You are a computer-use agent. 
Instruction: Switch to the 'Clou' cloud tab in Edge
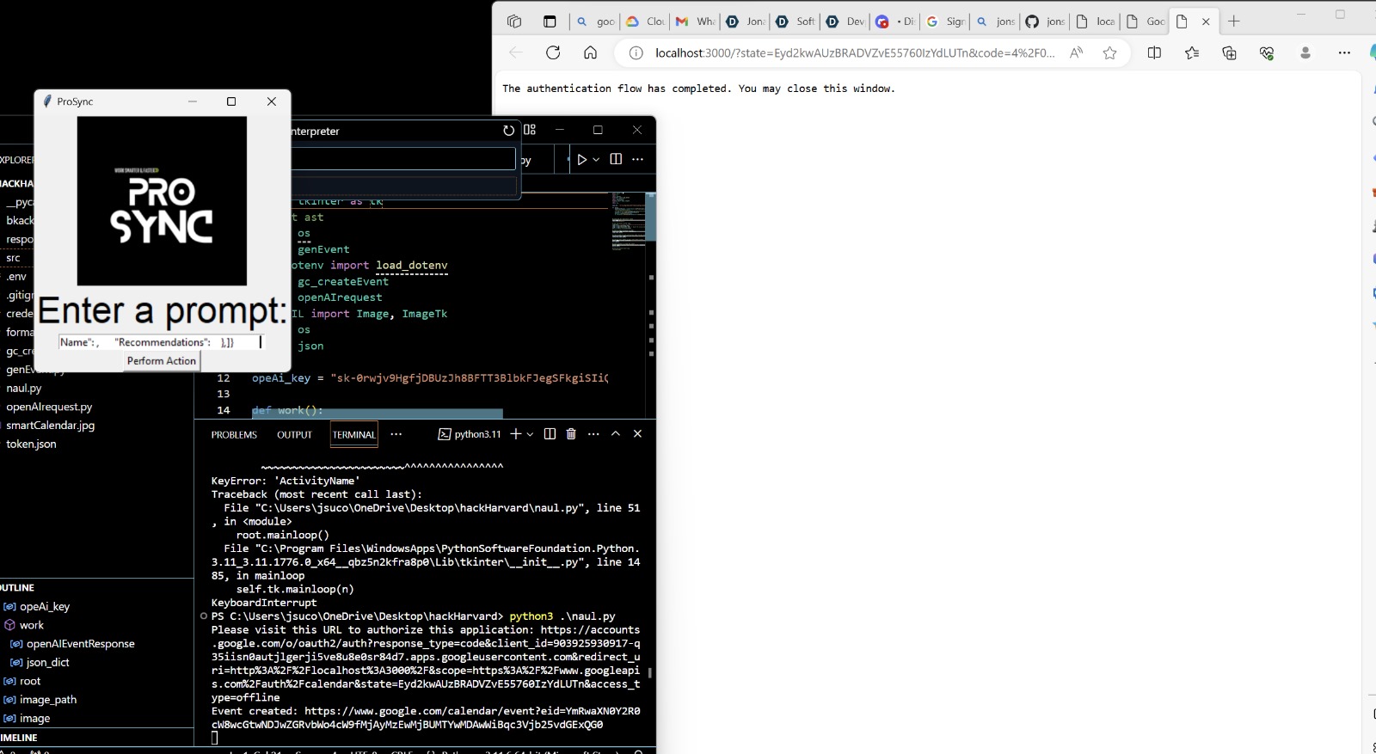coord(645,21)
